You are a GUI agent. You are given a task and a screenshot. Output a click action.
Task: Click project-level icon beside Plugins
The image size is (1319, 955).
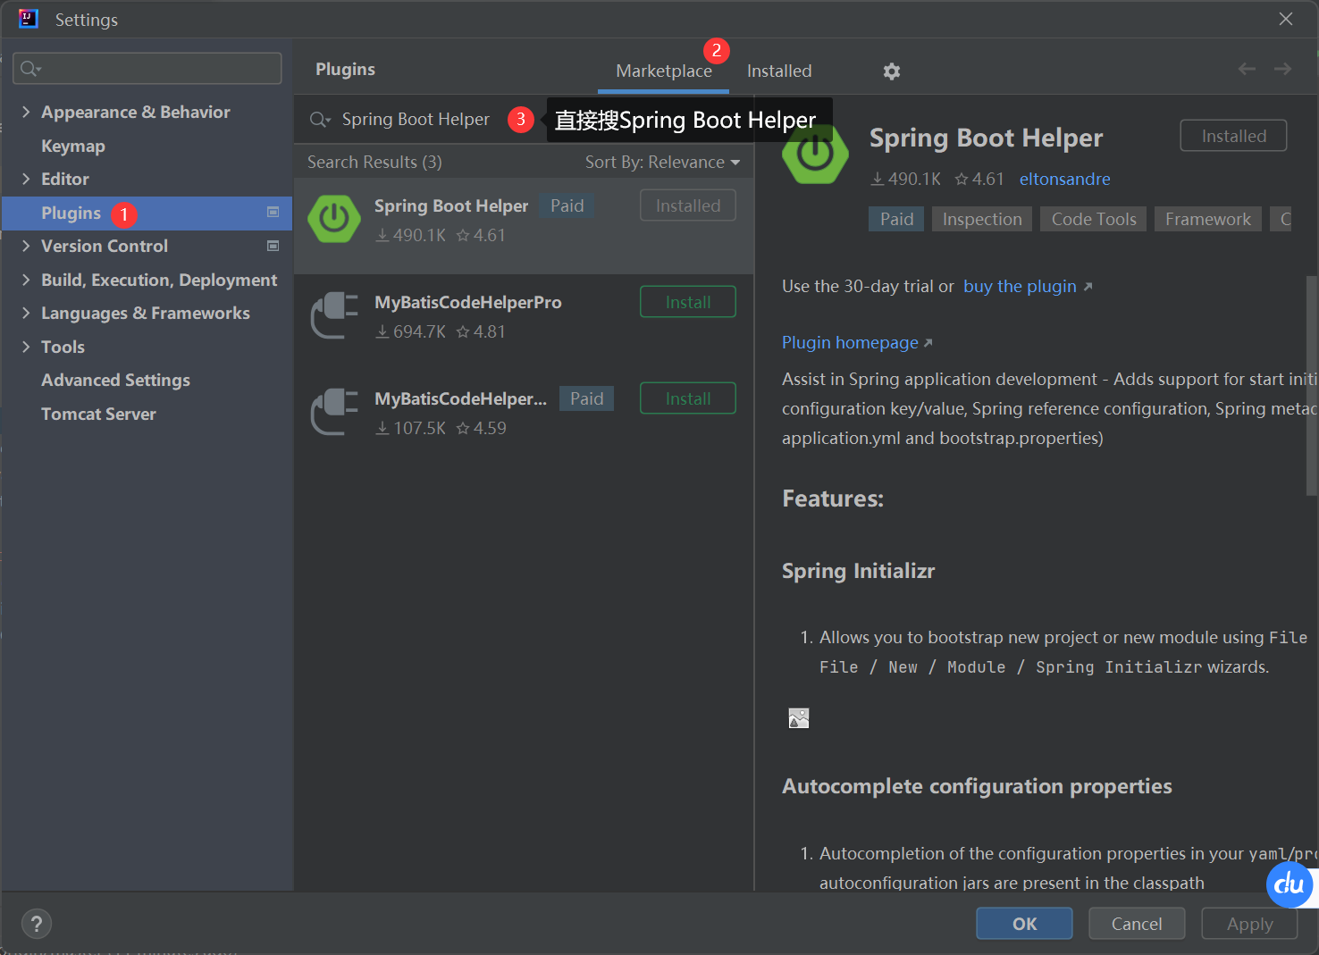point(273,213)
